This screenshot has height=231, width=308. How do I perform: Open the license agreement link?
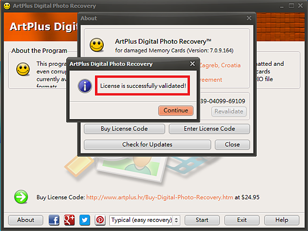coord(211,80)
